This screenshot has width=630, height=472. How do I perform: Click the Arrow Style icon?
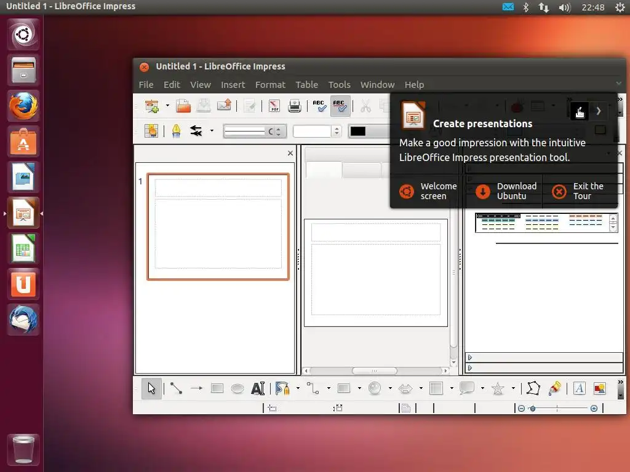click(196, 131)
